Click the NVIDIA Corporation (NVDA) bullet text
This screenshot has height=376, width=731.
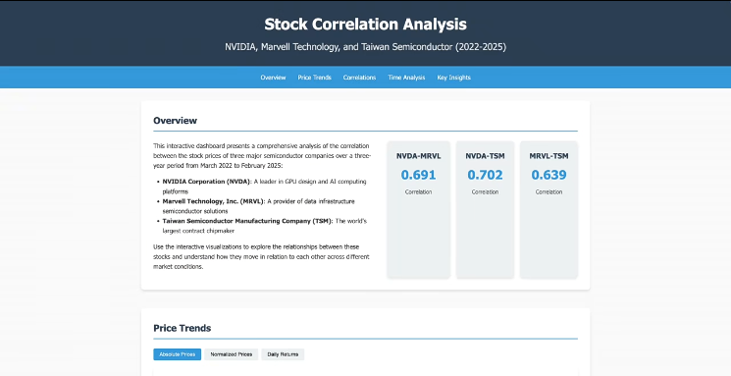pyautogui.click(x=206, y=182)
